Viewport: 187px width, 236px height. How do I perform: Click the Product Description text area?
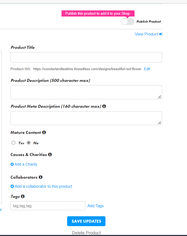coord(86,92)
